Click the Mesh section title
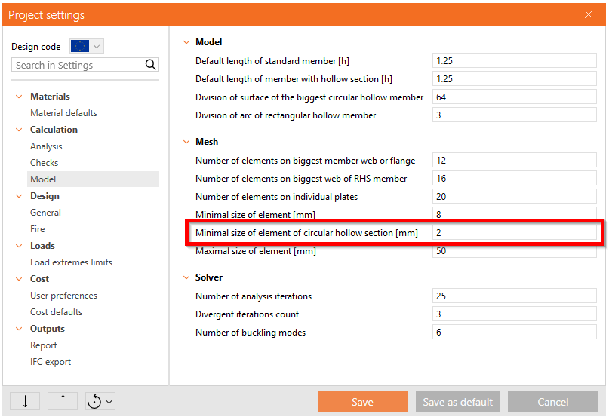 (207, 142)
